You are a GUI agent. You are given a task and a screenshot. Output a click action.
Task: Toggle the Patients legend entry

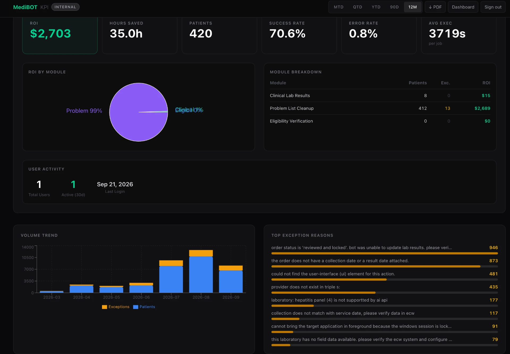point(144,307)
